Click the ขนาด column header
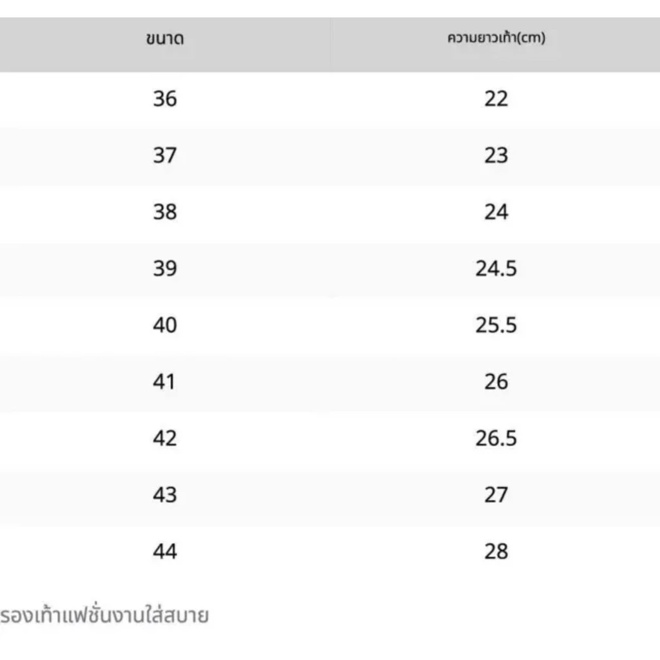 165,39
